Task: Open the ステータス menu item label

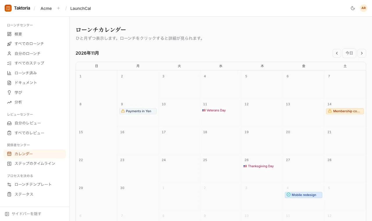Action: coord(24,194)
